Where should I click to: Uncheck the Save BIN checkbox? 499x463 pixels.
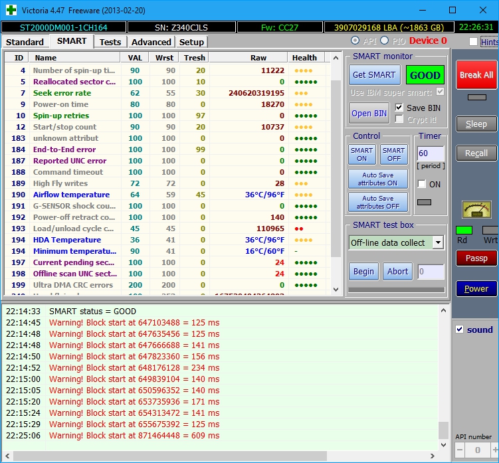coord(399,107)
